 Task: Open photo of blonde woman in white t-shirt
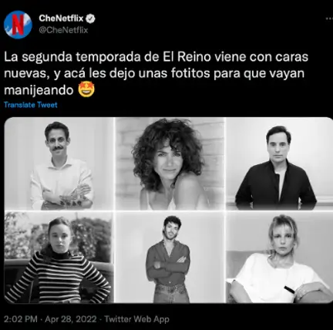point(280,258)
